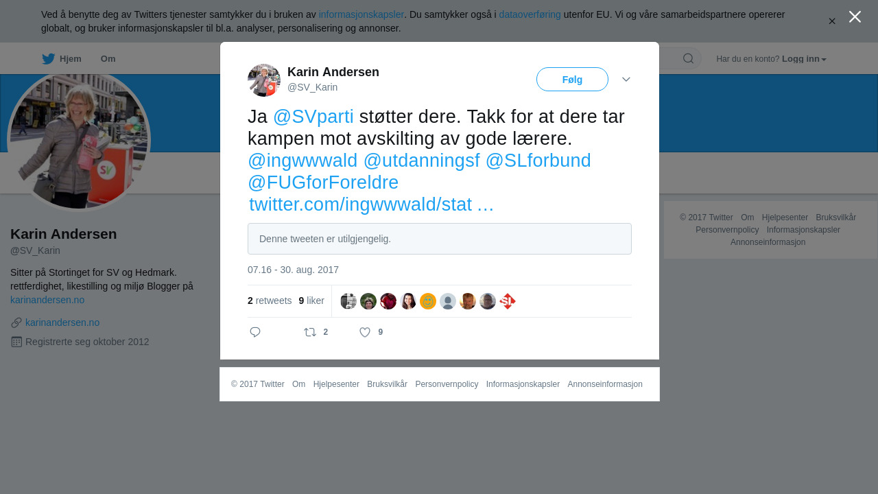878x494 pixels.
Task: Open the Logg inn dropdown
Action: click(x=804, y=59)
